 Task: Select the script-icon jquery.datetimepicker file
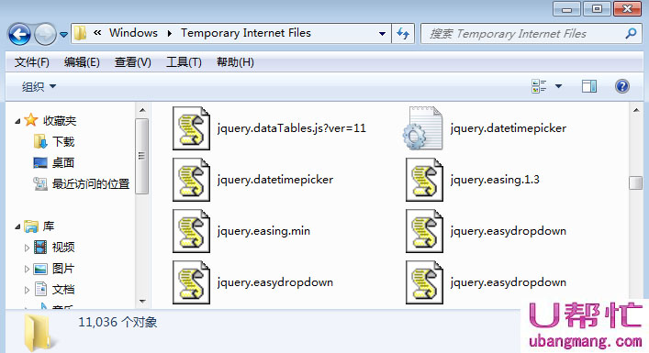click(252, 180)
